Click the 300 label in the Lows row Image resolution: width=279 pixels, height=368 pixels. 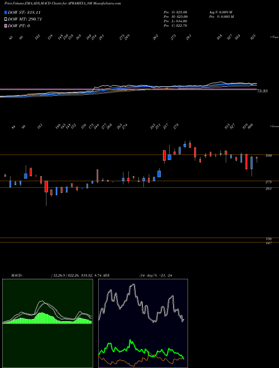251,126
